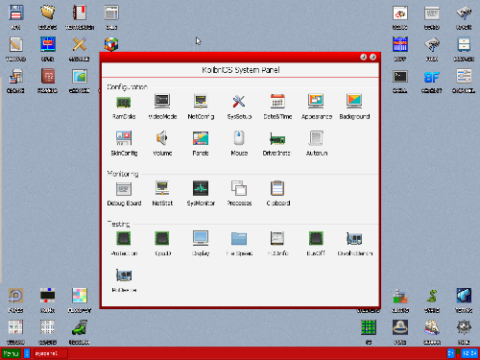The height and width of the screenshot is (360, 480).
Task: Open the blue 8F desktop icon
Action: point(432,77)
